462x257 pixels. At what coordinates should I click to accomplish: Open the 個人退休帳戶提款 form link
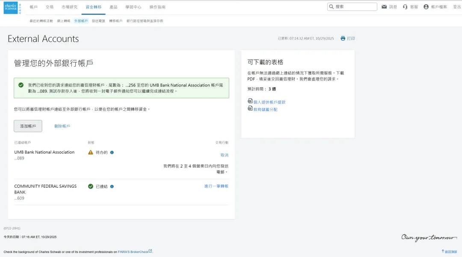pos(269,102)
